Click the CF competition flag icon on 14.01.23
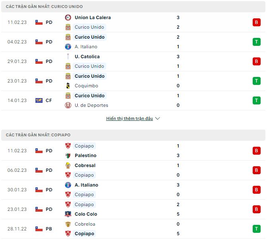The image size is (267, 240). (x=39, y=100)
